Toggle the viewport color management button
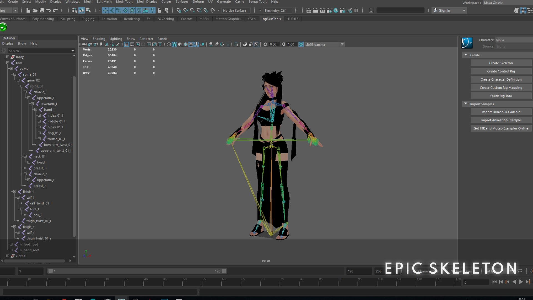Image resolution: width=533 pixels, height=300 pixels. (x=301, y=44)
